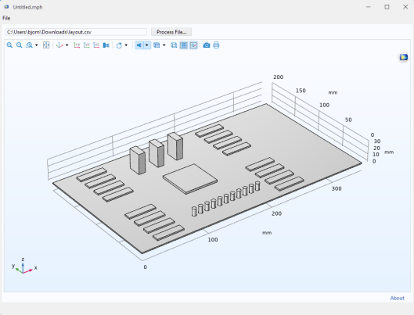The width and height of the screenshot is (414, 315).
Task: Take an image snapshot with camera icon
Action: coord(207,45)
